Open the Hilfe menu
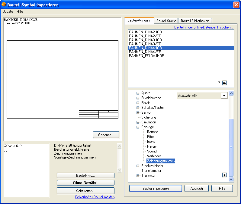 click(20, 12)
